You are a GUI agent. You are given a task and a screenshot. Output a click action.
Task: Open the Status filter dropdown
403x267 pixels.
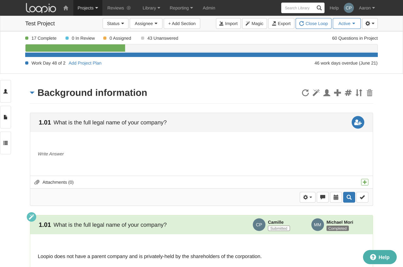tap(116, 23)
